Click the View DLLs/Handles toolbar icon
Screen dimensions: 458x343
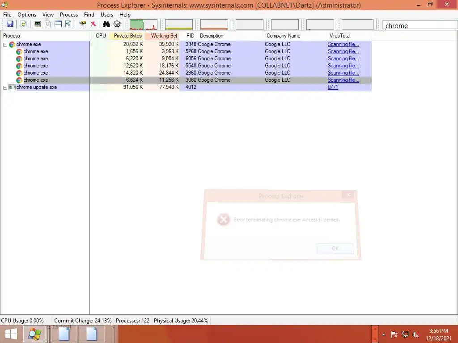click(x=68, y=24)
